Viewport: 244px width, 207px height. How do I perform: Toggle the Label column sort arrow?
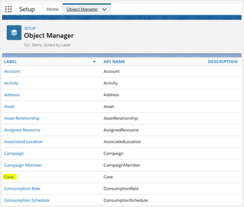click(x=94, y=62)
